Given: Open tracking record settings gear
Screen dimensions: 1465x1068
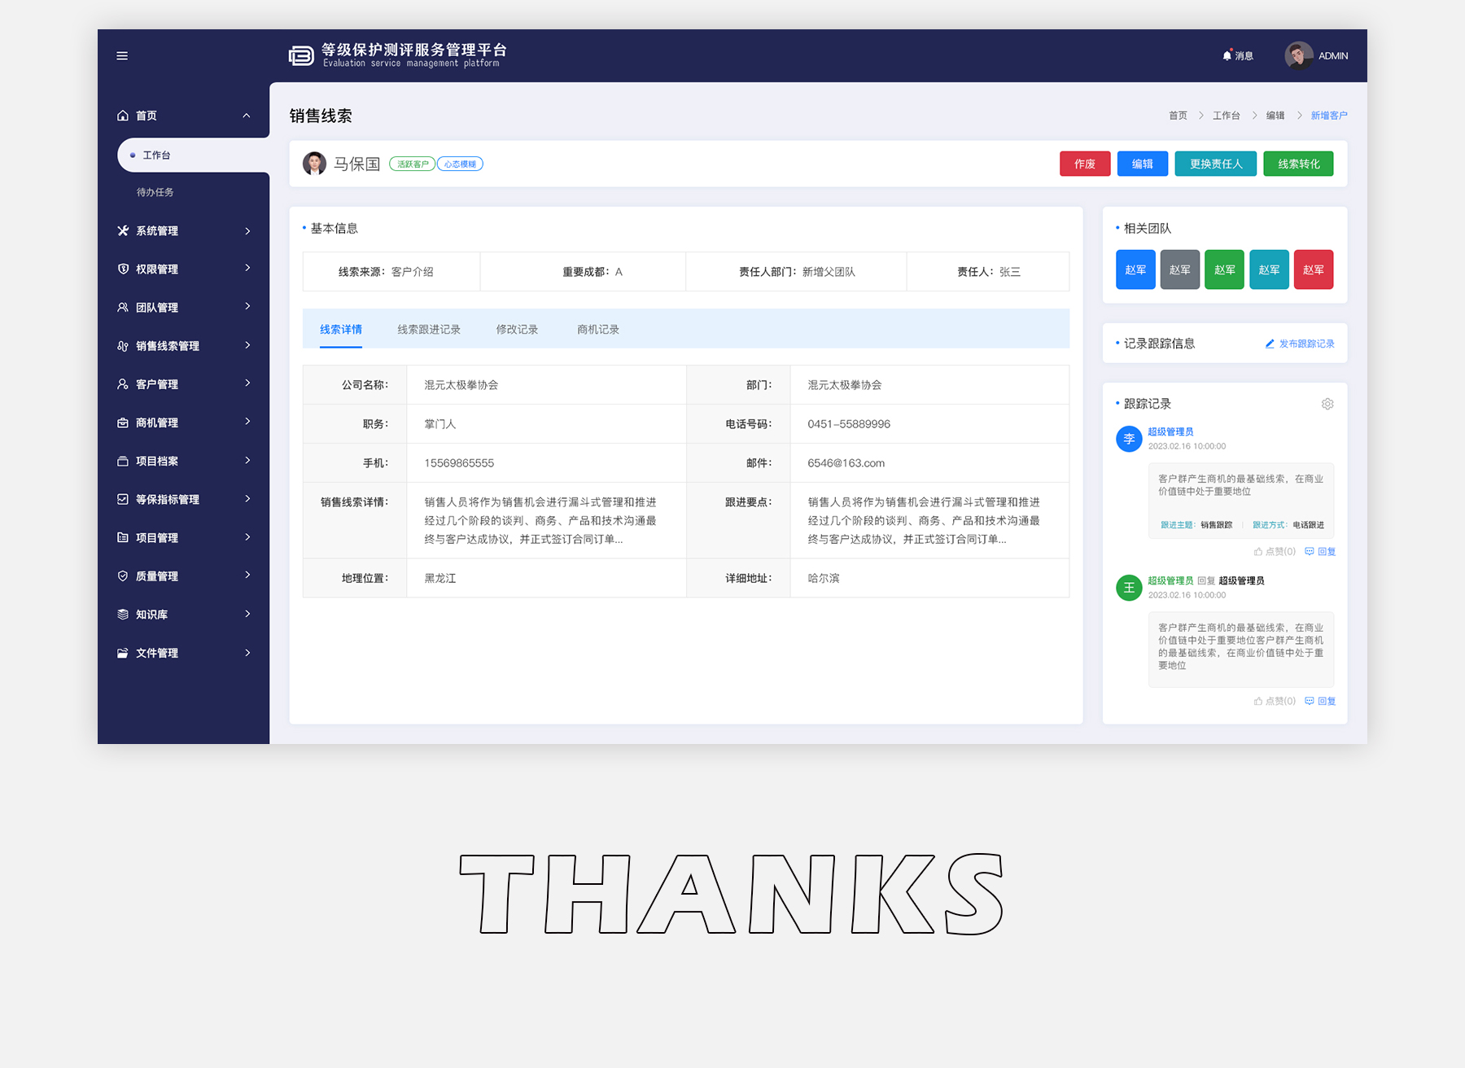Looking at the screenshot, I should (x=1327, y=405).
